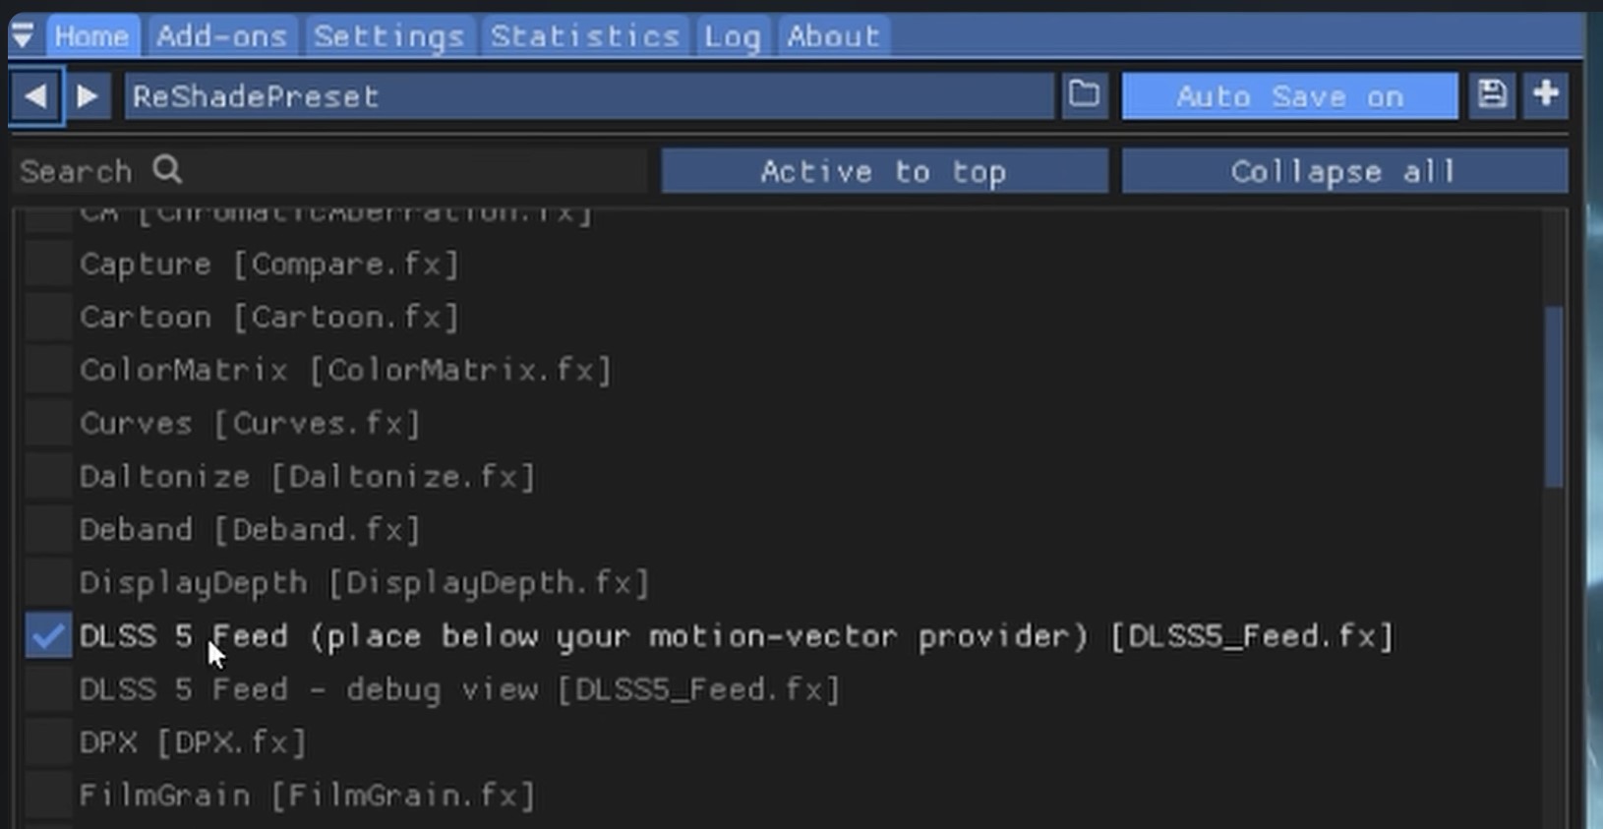Browse presets with the folder icon
Viewport: 1603px width, 829px height.
1085,95
